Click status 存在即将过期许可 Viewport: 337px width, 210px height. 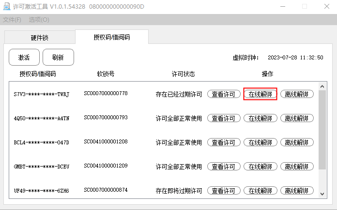pyautogui.click(x=179, y=191)
